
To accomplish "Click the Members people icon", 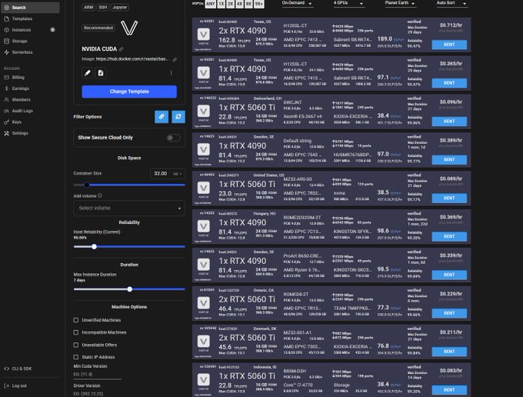I will click(6, 99).
